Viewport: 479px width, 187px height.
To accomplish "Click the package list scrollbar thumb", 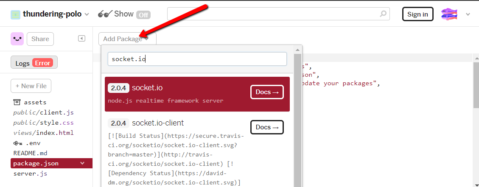I will [297, 120].
